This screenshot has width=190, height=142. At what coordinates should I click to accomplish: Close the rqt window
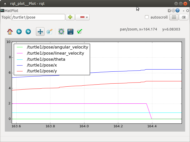(x=185, y=4)
